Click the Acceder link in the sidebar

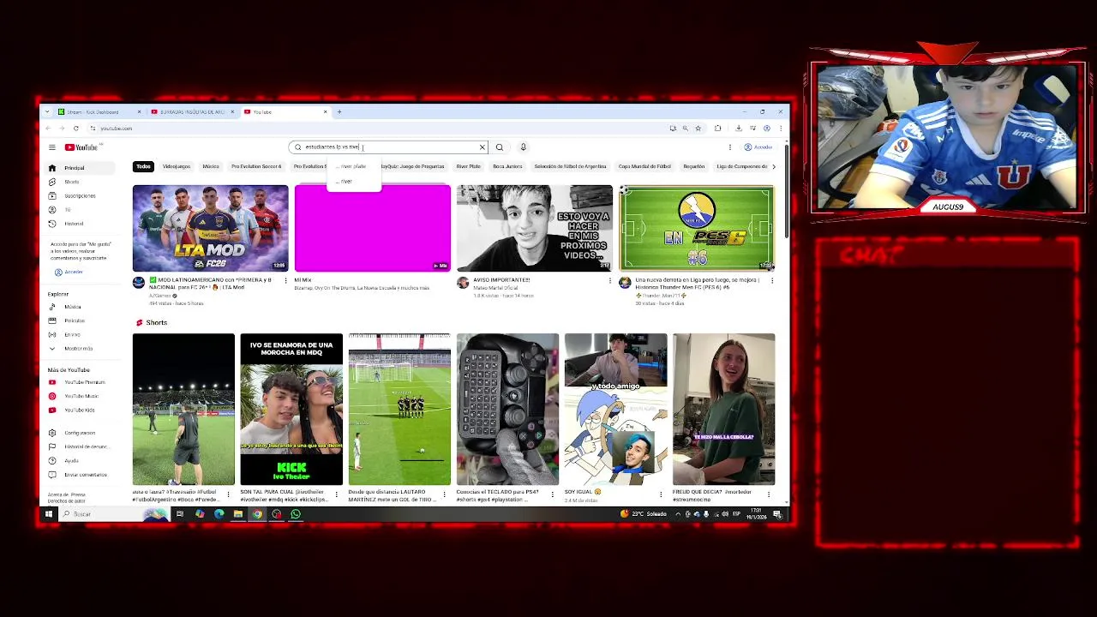click(x=69, y=273)
